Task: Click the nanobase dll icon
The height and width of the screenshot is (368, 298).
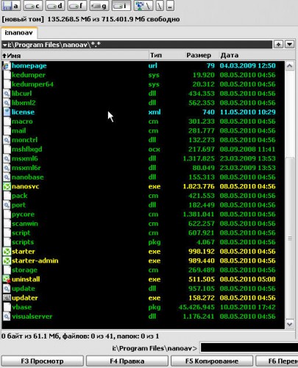Action: point(7,177)
